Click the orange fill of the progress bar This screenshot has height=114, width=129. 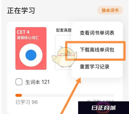tap(19, 95)
